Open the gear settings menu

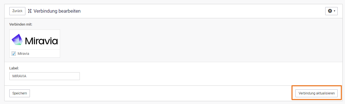331,11
